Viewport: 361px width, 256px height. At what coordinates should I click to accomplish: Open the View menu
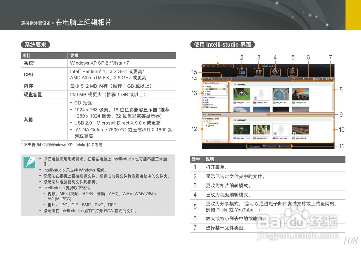point(219,66)
